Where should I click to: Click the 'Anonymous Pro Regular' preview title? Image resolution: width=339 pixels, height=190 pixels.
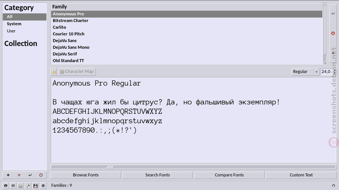click(x=97, y=83)
